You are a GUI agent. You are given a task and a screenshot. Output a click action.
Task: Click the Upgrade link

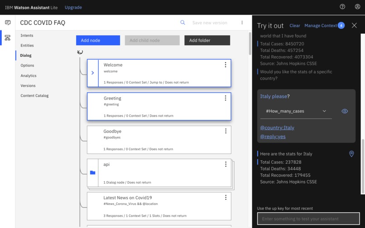[x=73, y=7]
